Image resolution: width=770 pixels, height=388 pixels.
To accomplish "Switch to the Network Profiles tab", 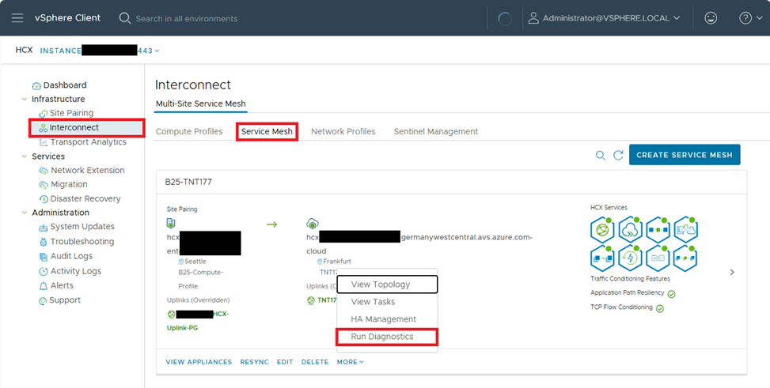I will point(343,131).
